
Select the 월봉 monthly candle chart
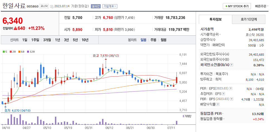coord(163,40)
